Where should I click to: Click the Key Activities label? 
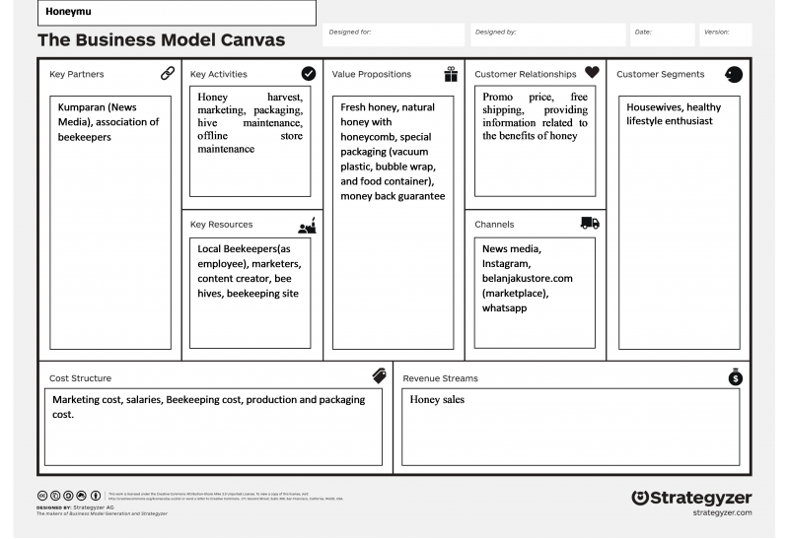coord(218,75)
